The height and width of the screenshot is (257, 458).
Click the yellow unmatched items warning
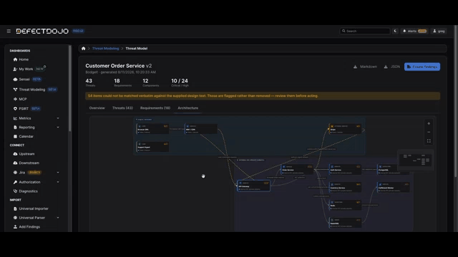tap(263, 96)
